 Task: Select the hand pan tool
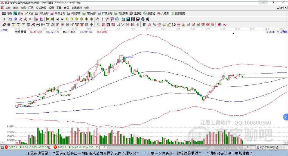point(98,19)
